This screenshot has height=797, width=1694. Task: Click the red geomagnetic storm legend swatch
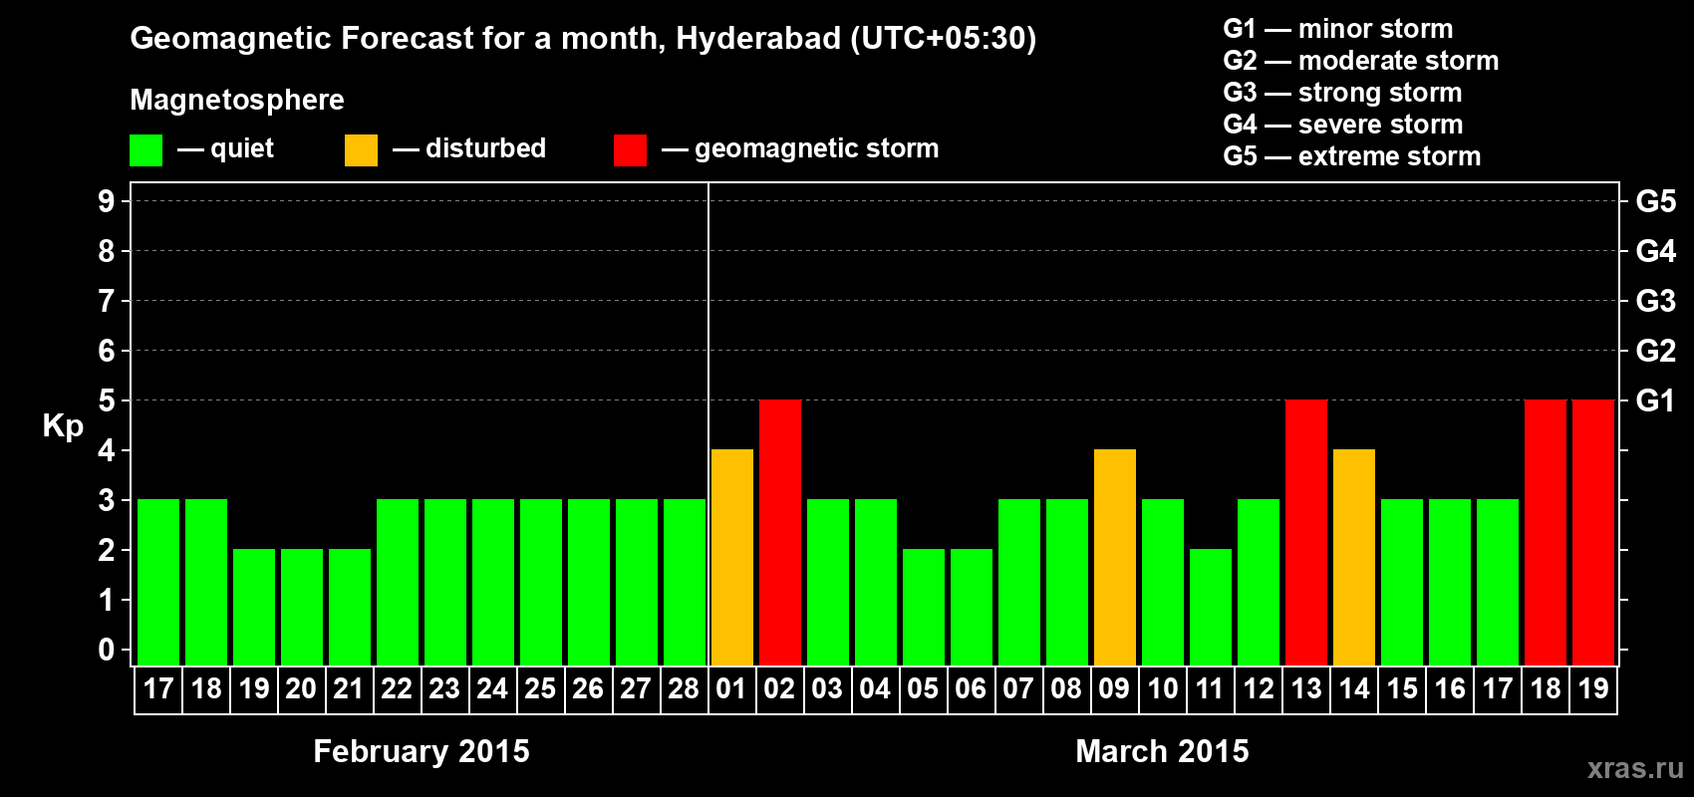pyautogui.click(x=630, y=150)
